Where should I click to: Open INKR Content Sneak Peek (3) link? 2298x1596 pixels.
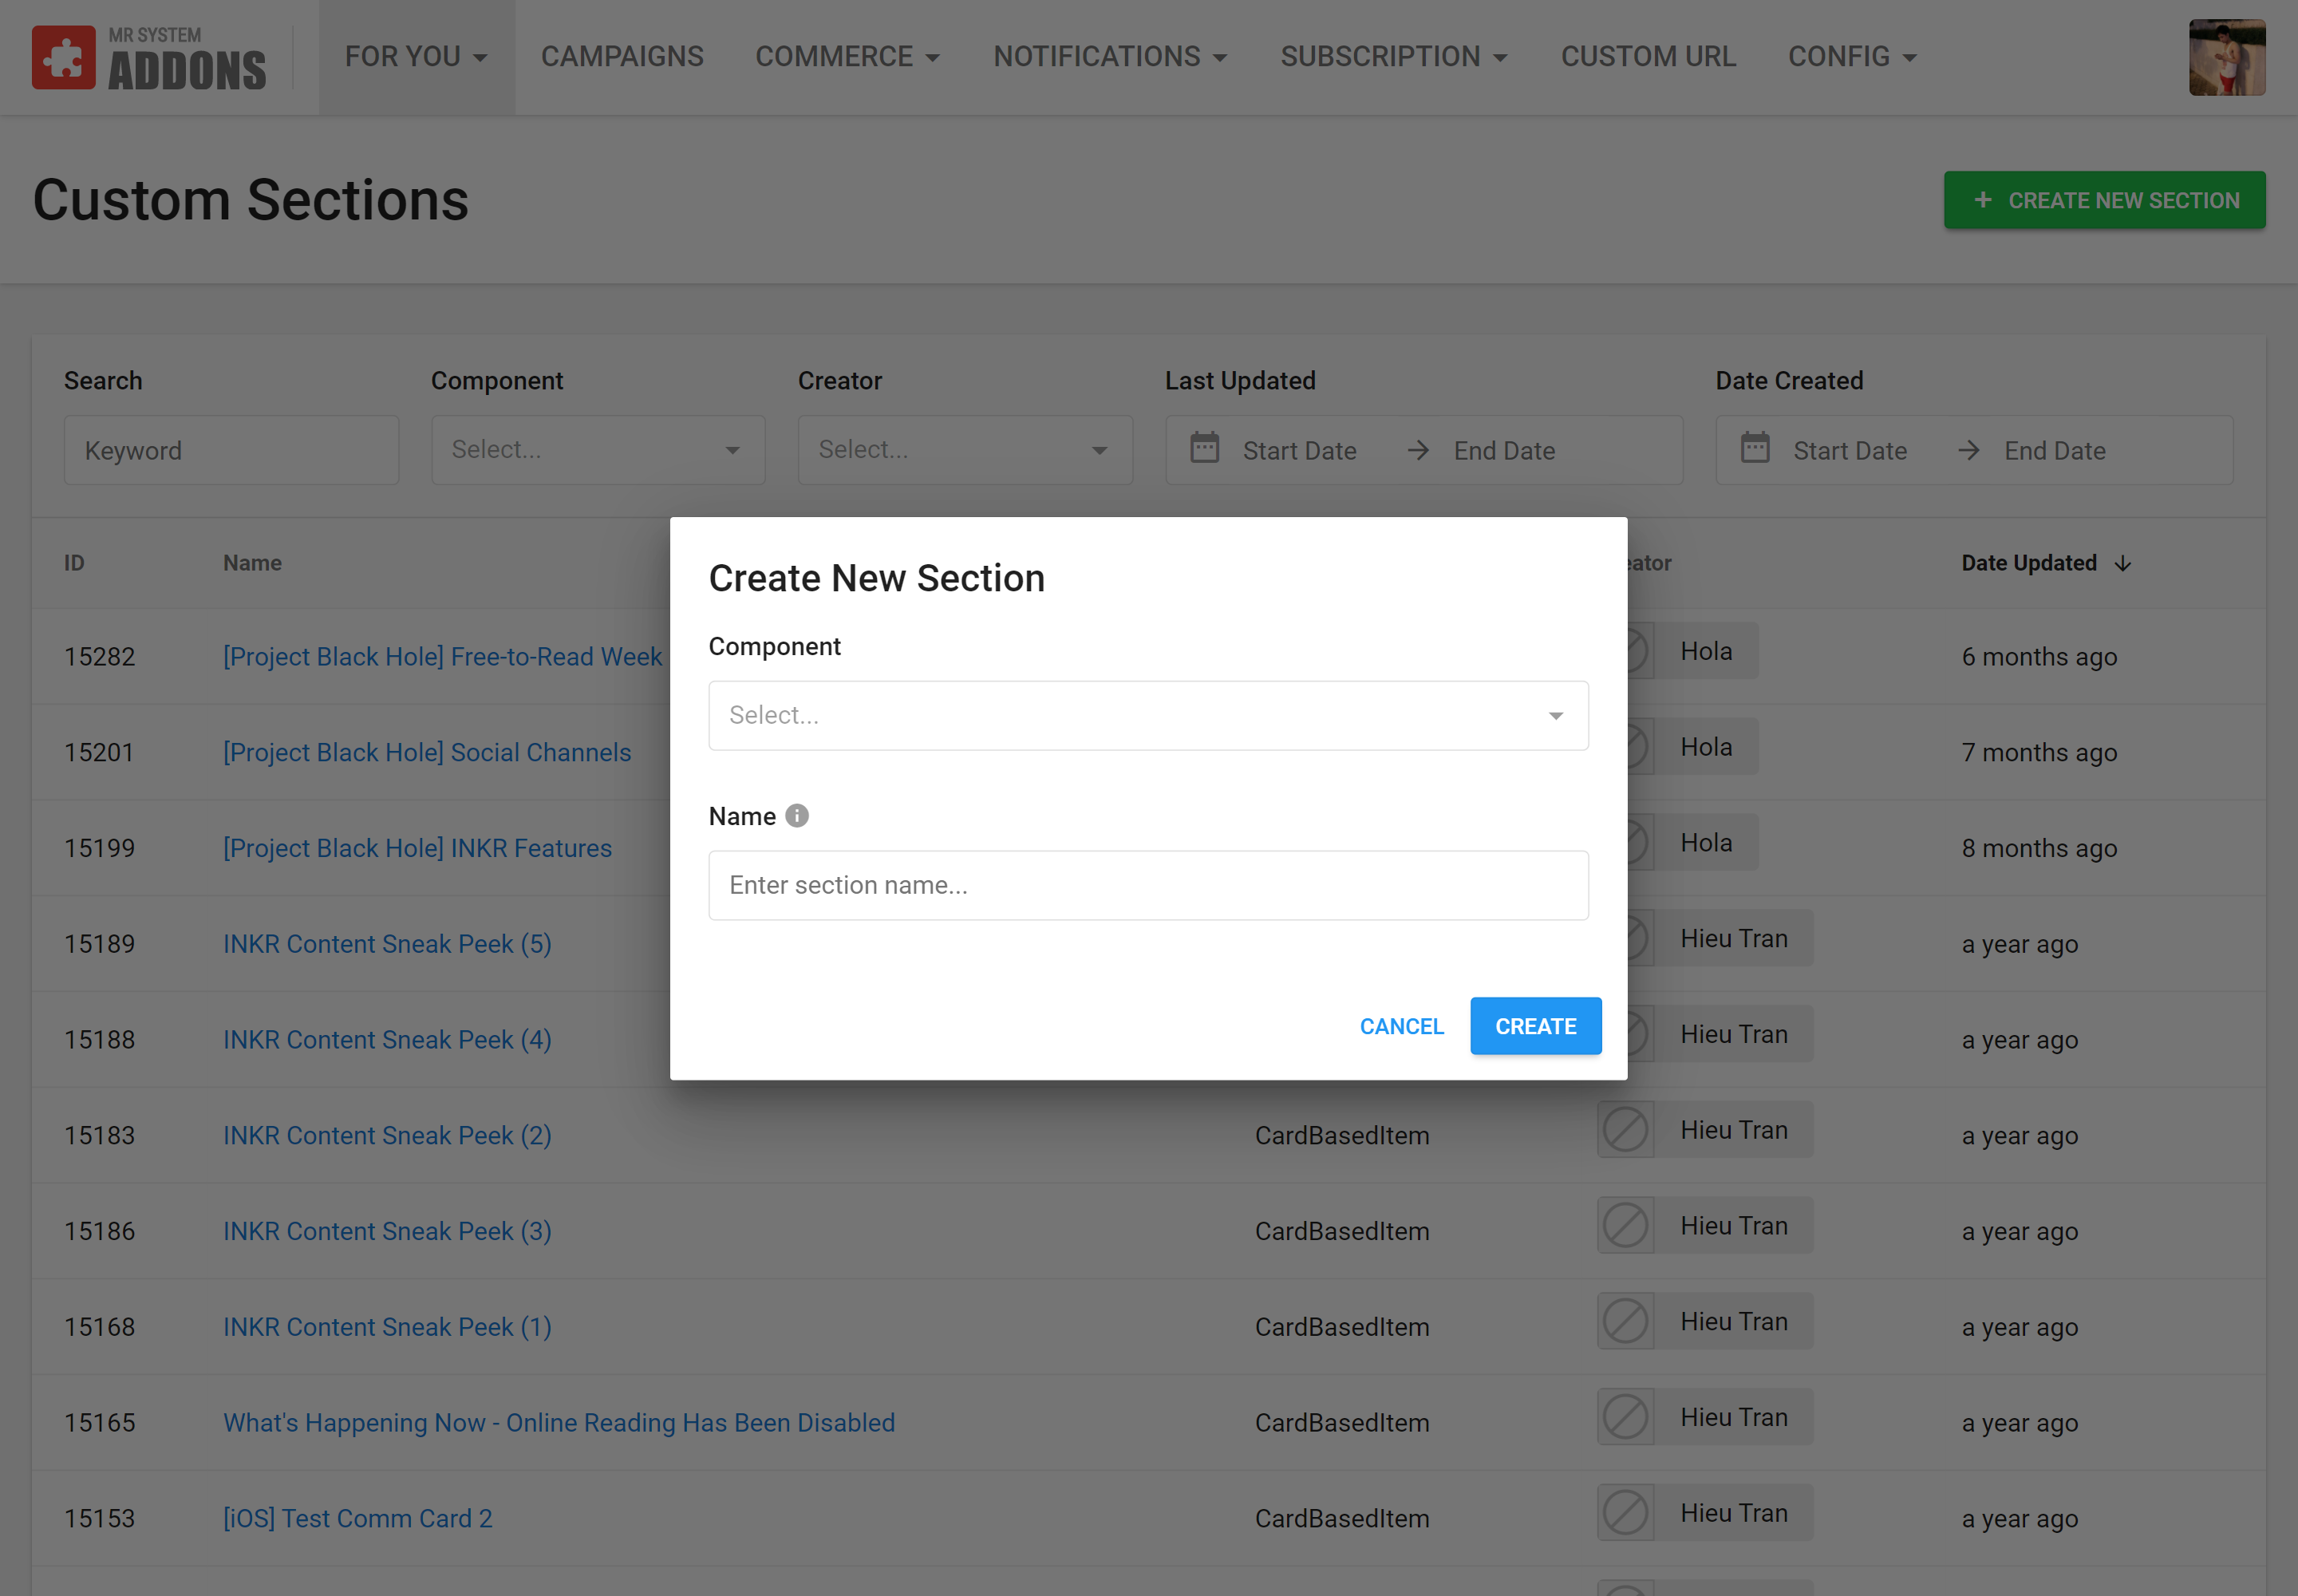387,1231
